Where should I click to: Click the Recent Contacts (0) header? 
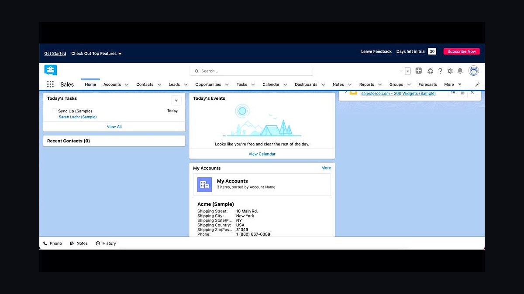[x=69, y=141]
